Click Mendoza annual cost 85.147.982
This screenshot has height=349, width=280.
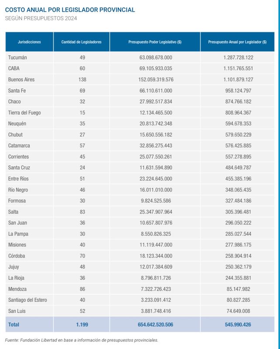point(238,289)
